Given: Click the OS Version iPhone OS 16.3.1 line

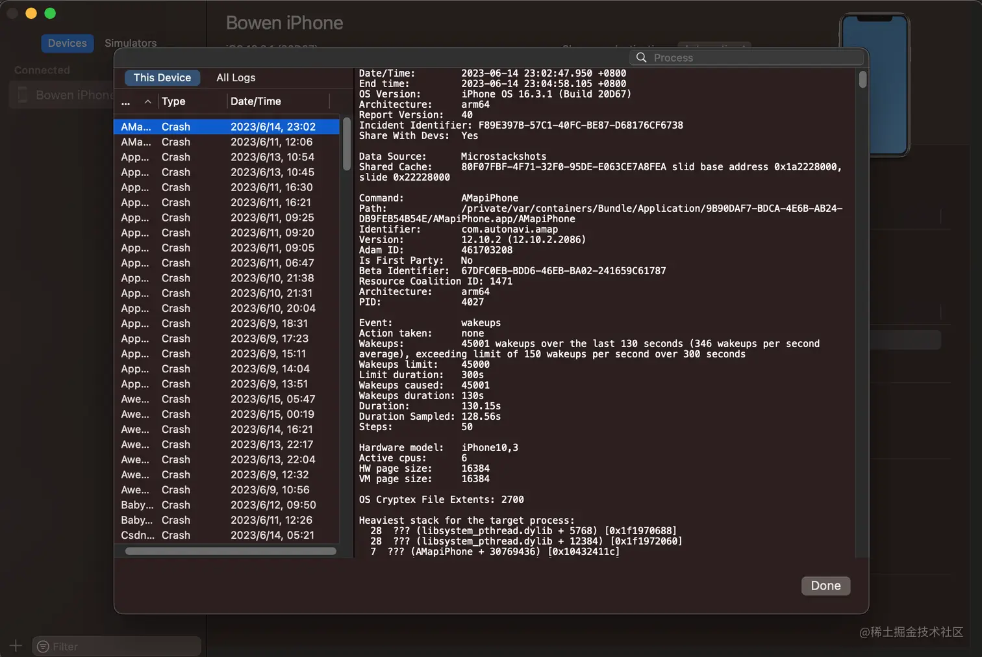Looking at the screenshot, I should (495, 94).
